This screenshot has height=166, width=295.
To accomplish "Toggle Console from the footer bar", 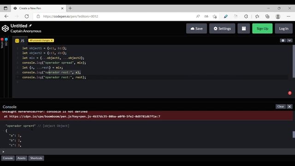I will [x=8, y=158].
